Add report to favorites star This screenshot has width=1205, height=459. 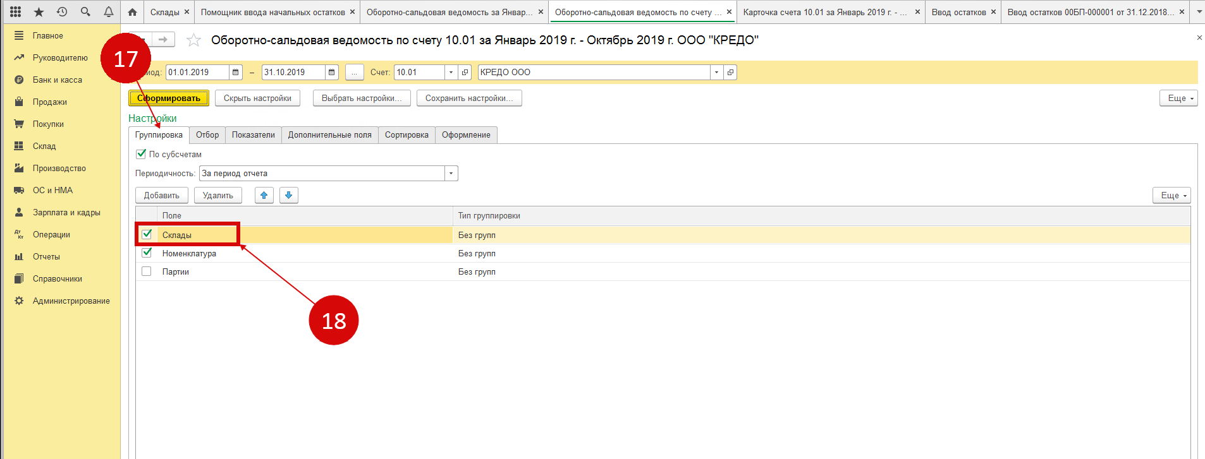193,40
